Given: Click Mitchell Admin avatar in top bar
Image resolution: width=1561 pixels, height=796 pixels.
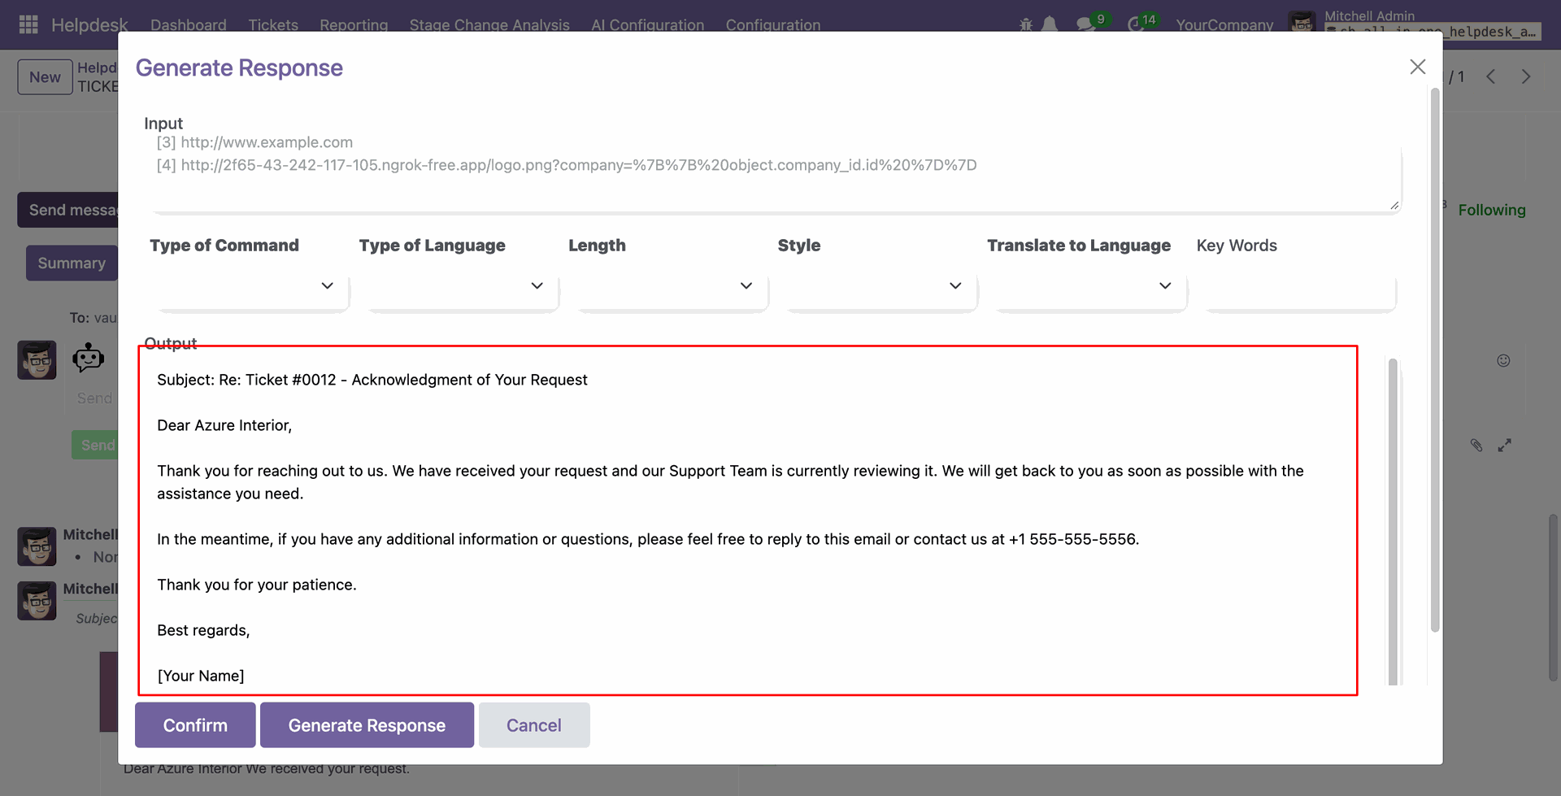Looking at the screenshot, I should tap(1302, 23).
